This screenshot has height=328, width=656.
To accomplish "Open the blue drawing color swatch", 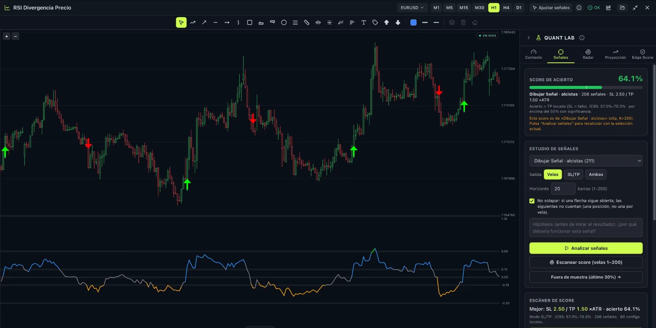I will pos(413,23).
